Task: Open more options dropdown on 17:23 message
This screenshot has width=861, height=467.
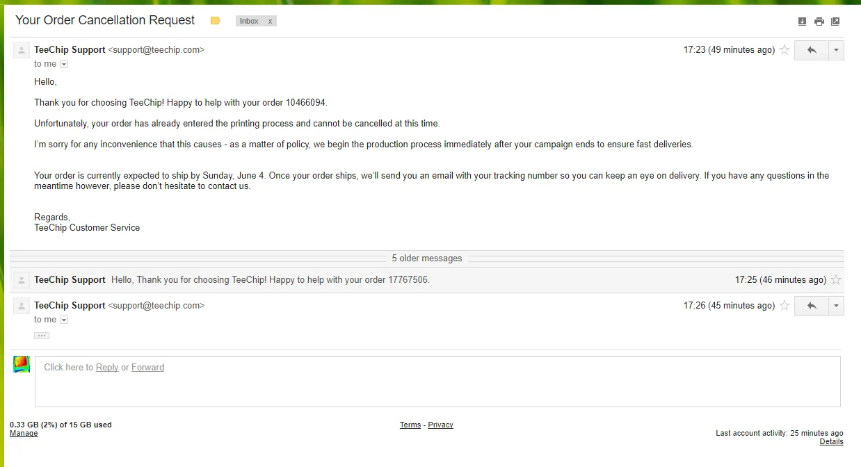Action: pos(836,50)
